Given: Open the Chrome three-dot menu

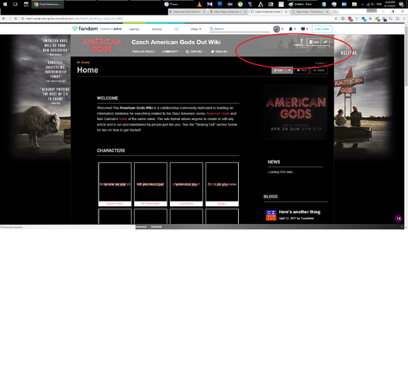Looking at the screenshot, I should (x=404, y=19).
